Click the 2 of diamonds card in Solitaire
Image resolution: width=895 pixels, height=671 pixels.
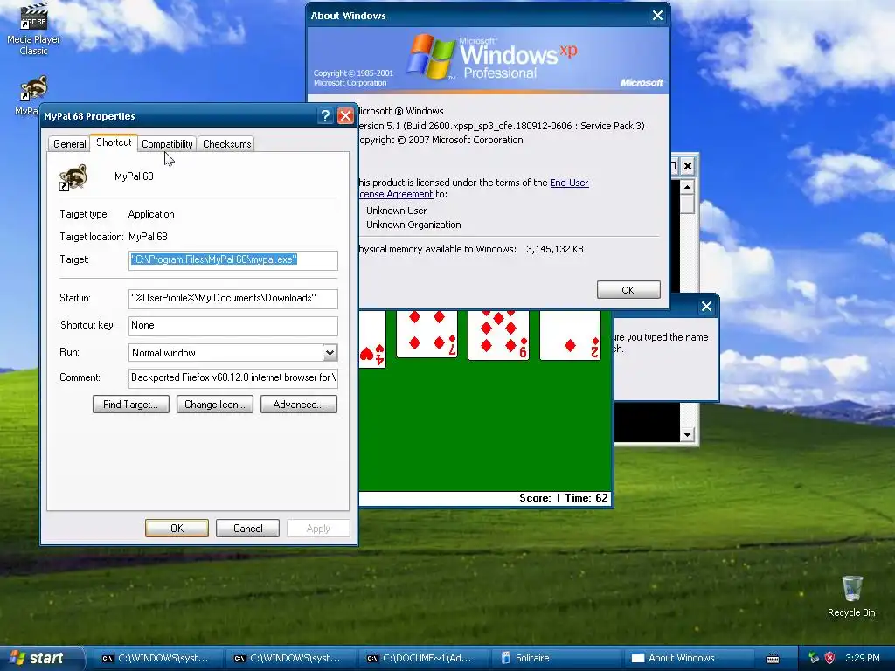570,335
